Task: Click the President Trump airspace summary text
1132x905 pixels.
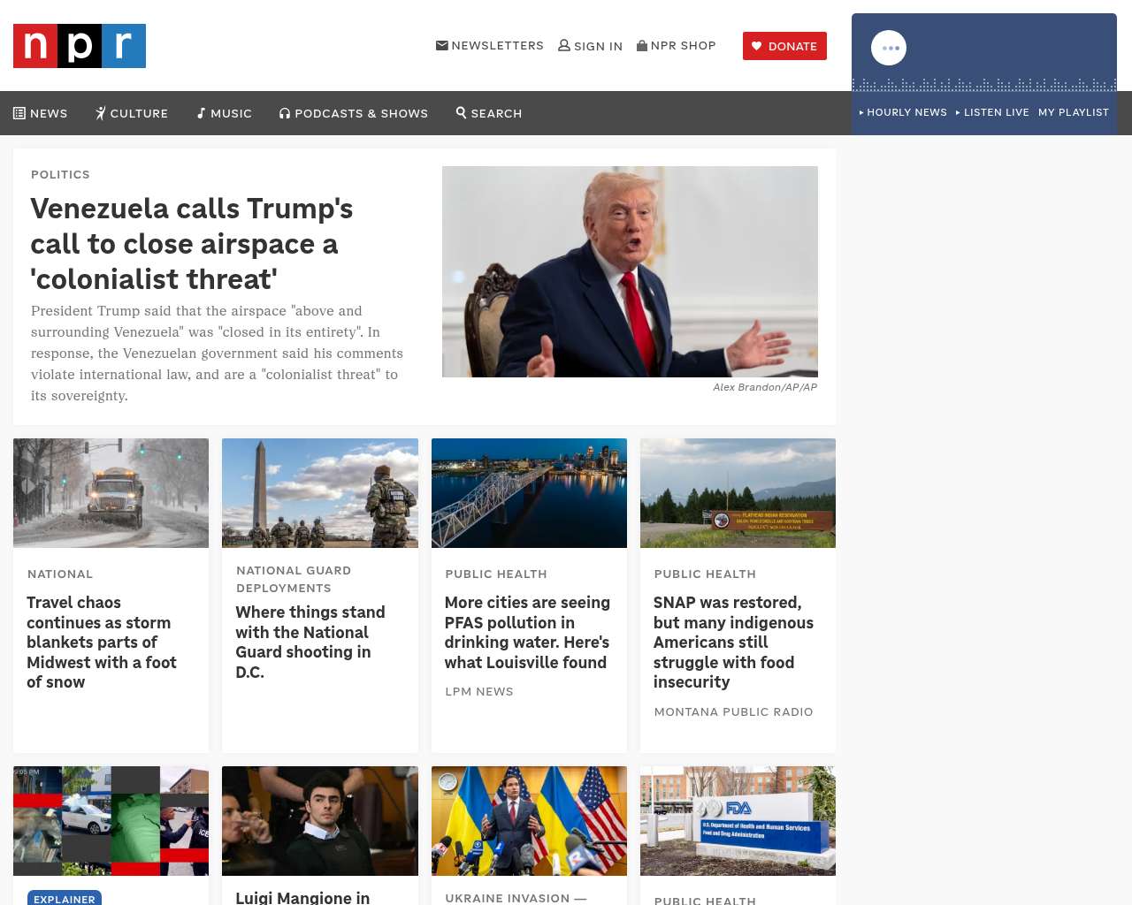Action: click(218, 354)
